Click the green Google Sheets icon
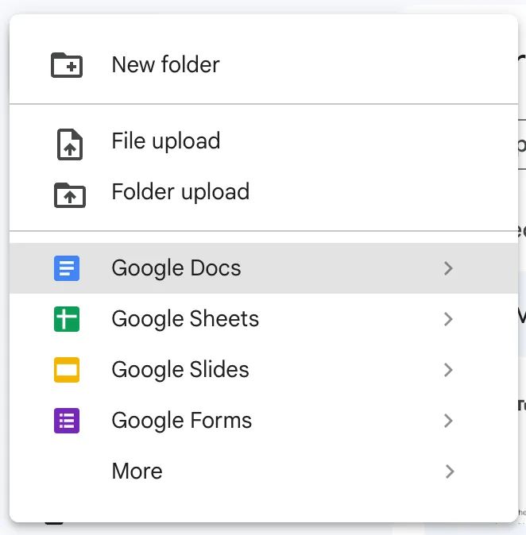The width and height of the screenshot is (526, 535). (67, 319)
